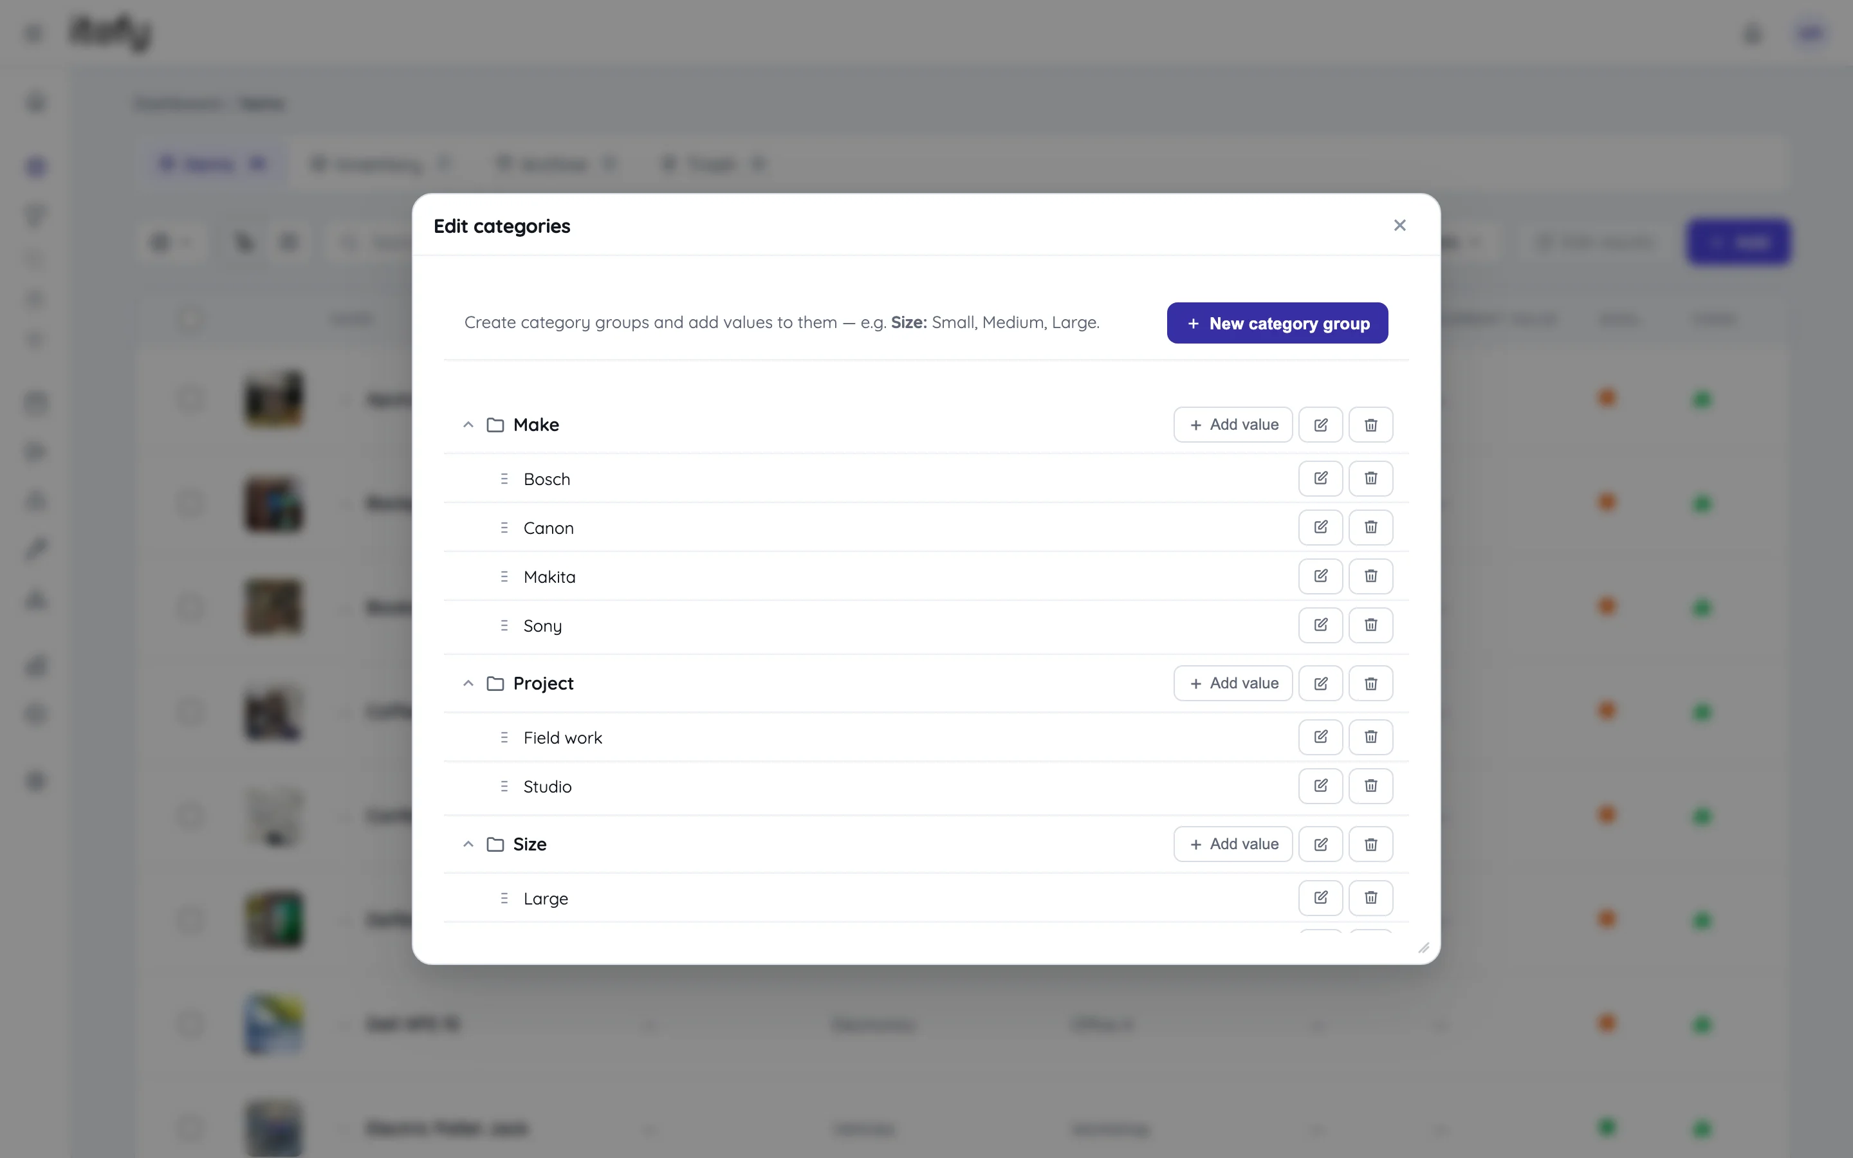The height and width of the screenshot is (1158, 1853).
Task: Edit the Size group name
Action: pos(1321,844)
